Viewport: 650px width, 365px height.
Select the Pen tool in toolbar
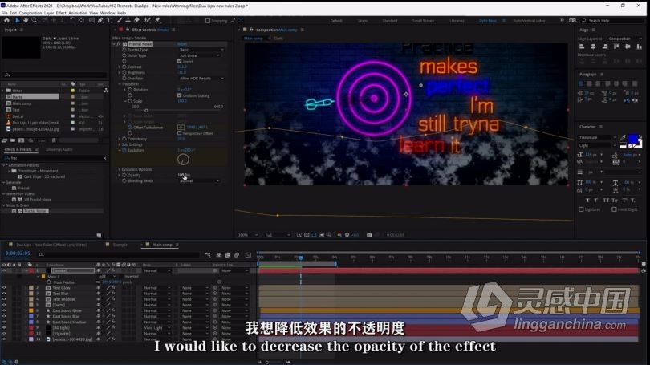pyautogui.click(x=100, y=20)
